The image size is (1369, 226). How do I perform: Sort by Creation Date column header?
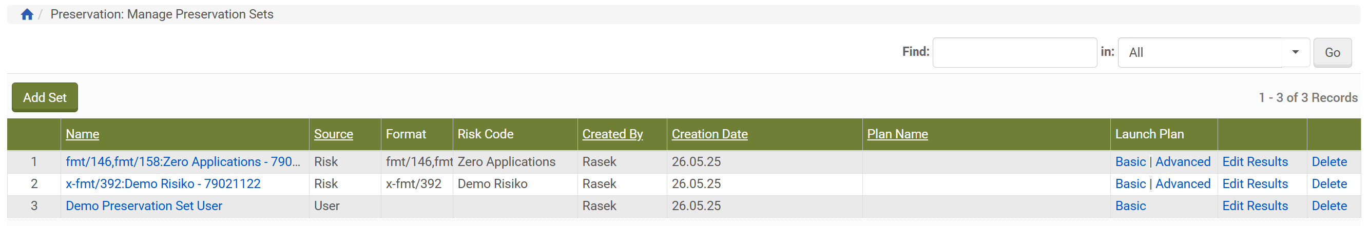coord(709,134)
